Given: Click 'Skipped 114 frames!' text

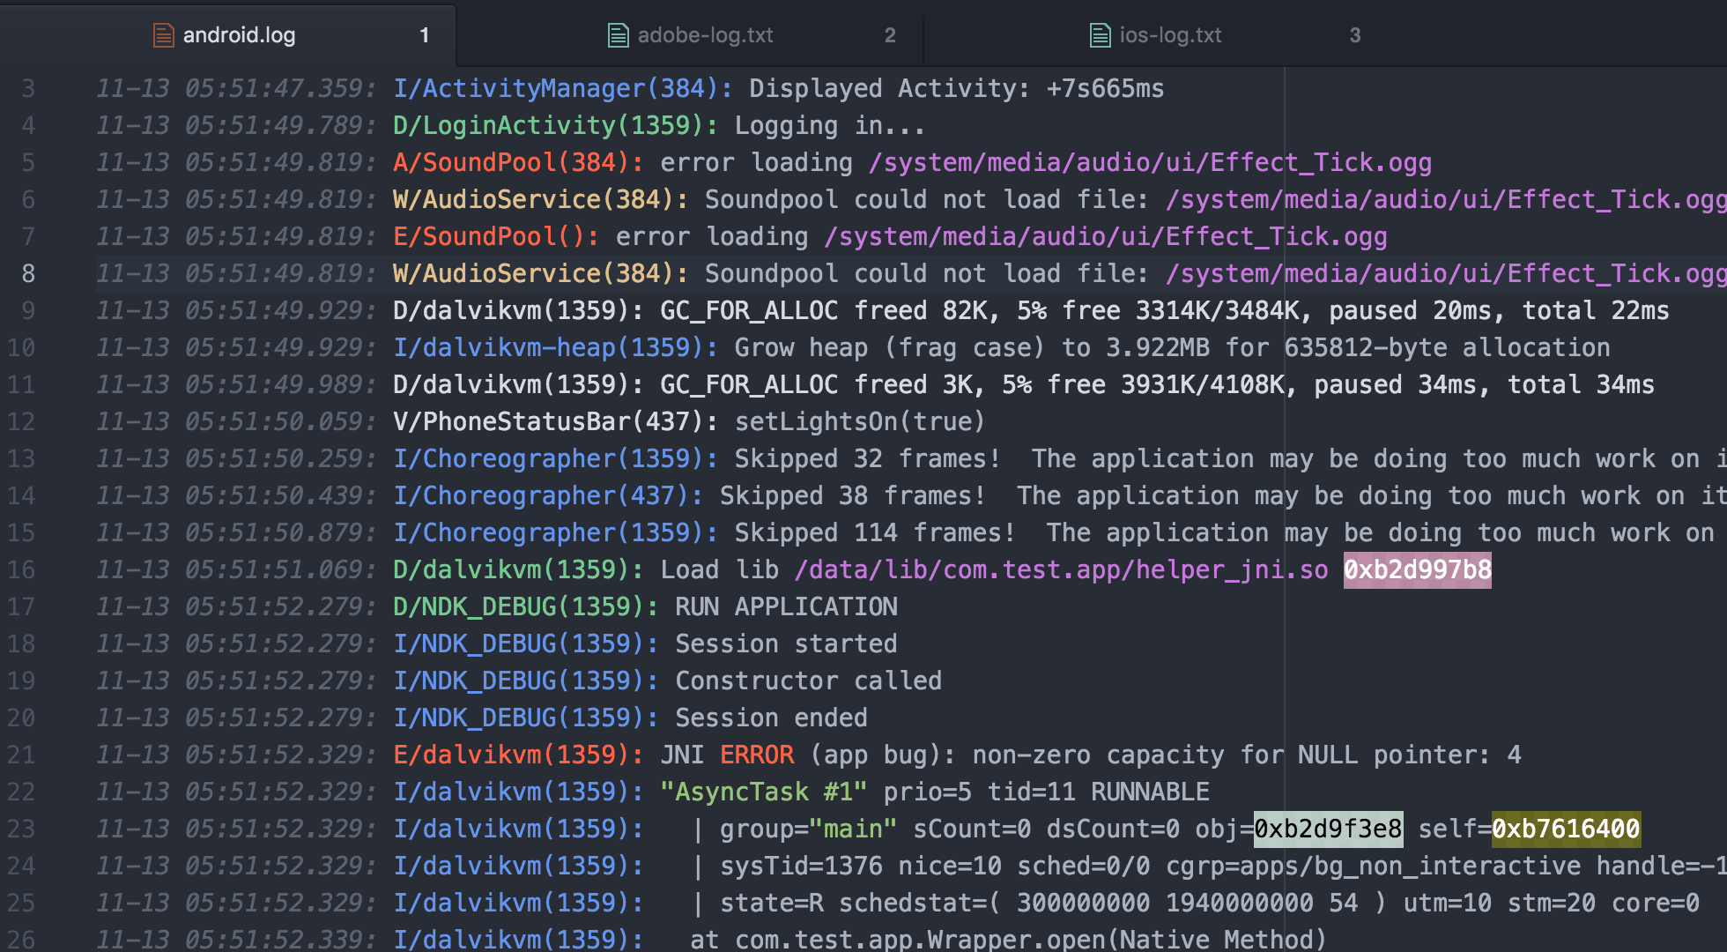Looking at the screenshot, I should (x=875, y=532).
